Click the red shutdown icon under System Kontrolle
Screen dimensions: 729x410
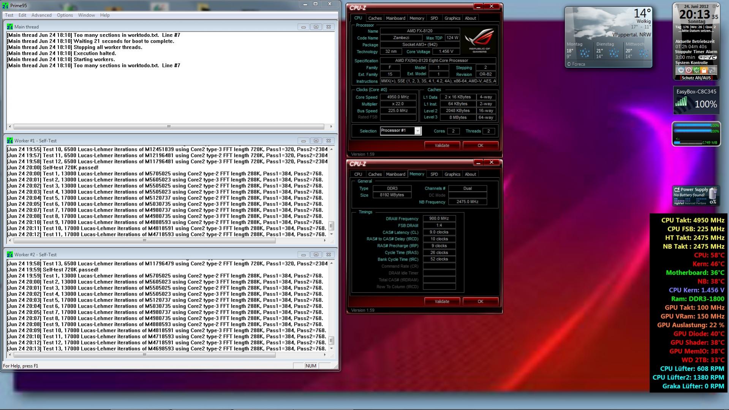tap(688, 70)
